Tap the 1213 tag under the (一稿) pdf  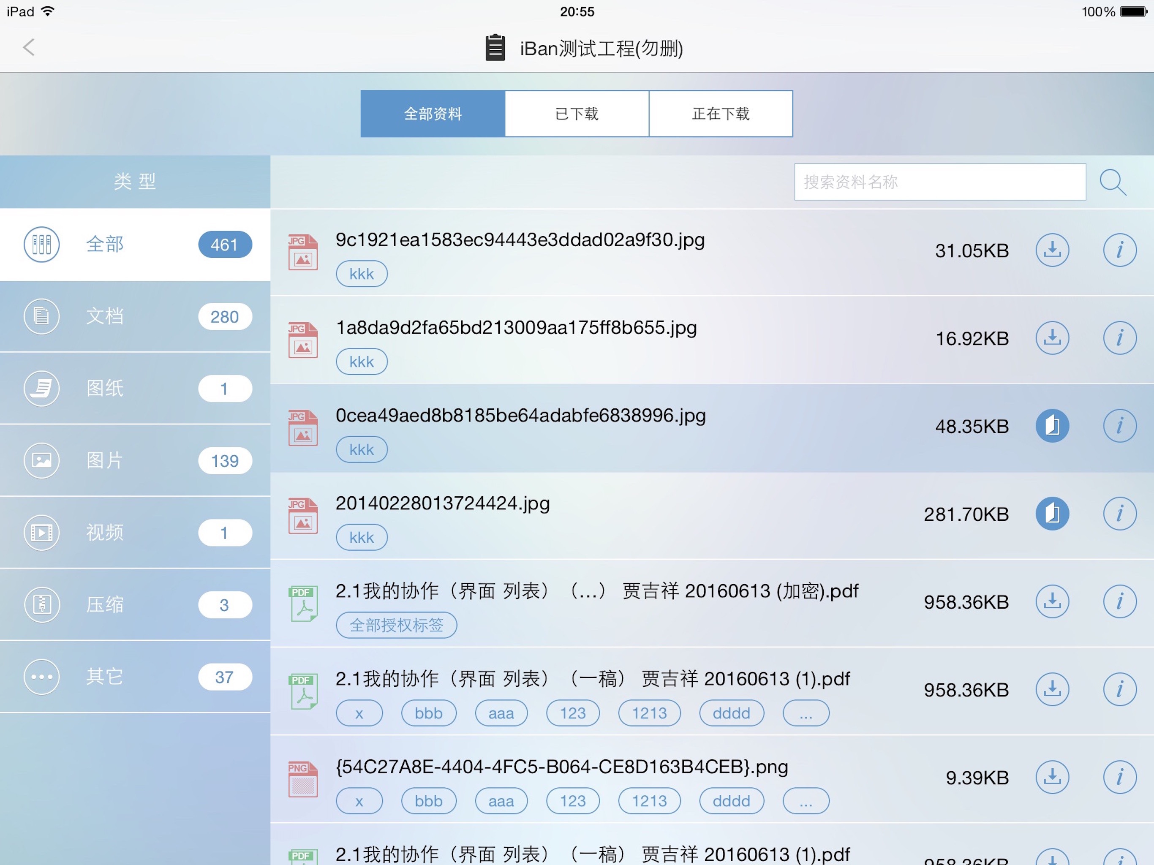click(x=650, y=713)
